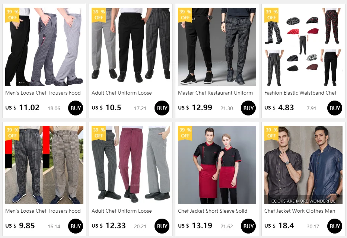View chef pants and berets collage image
The height and width of the screenshot is (238, 347).
(303, 47)
